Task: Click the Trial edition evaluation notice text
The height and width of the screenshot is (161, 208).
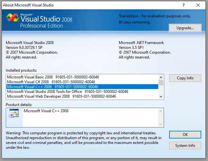Action: pyautogui.click(x=155, y=16)
